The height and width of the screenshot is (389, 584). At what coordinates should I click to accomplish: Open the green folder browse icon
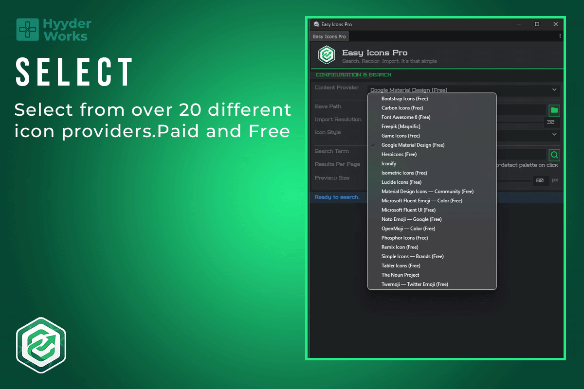click(x=554, y=110)
